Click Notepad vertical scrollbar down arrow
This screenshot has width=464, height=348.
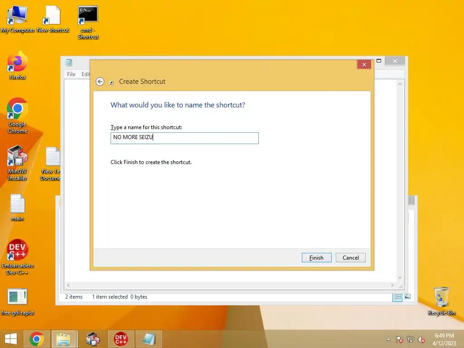click(x=400, y=278)
